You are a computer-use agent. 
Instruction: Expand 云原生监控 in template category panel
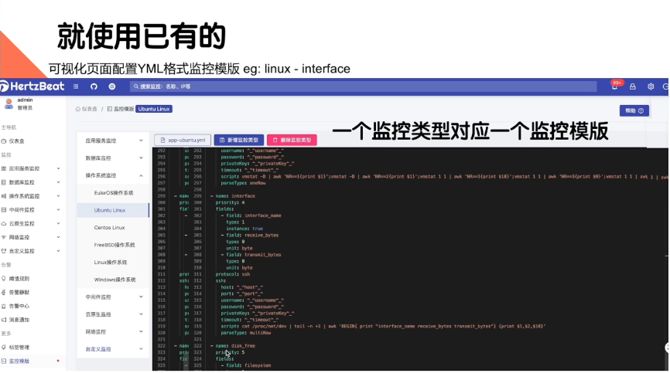point(113,314)
